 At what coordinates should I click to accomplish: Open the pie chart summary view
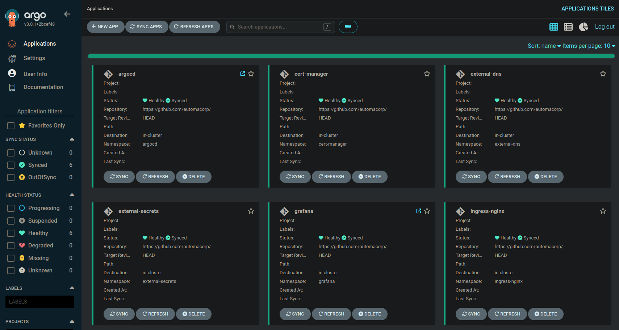click(583, 27)
